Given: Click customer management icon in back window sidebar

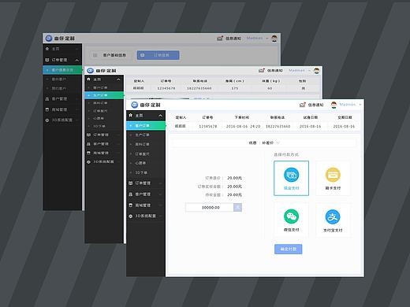Looking at the screenshot, I should (47, 98).
